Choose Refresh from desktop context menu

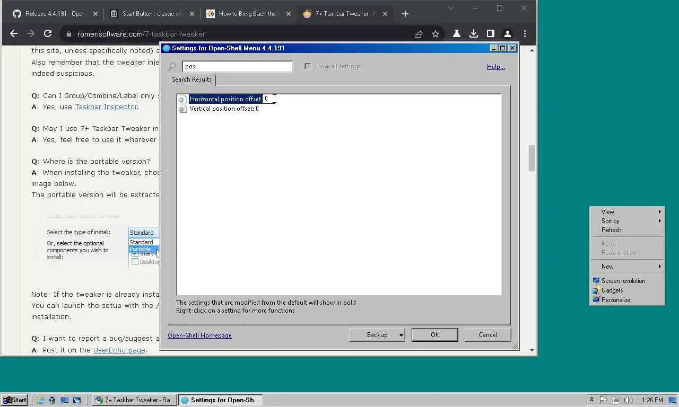pos(627,230)
